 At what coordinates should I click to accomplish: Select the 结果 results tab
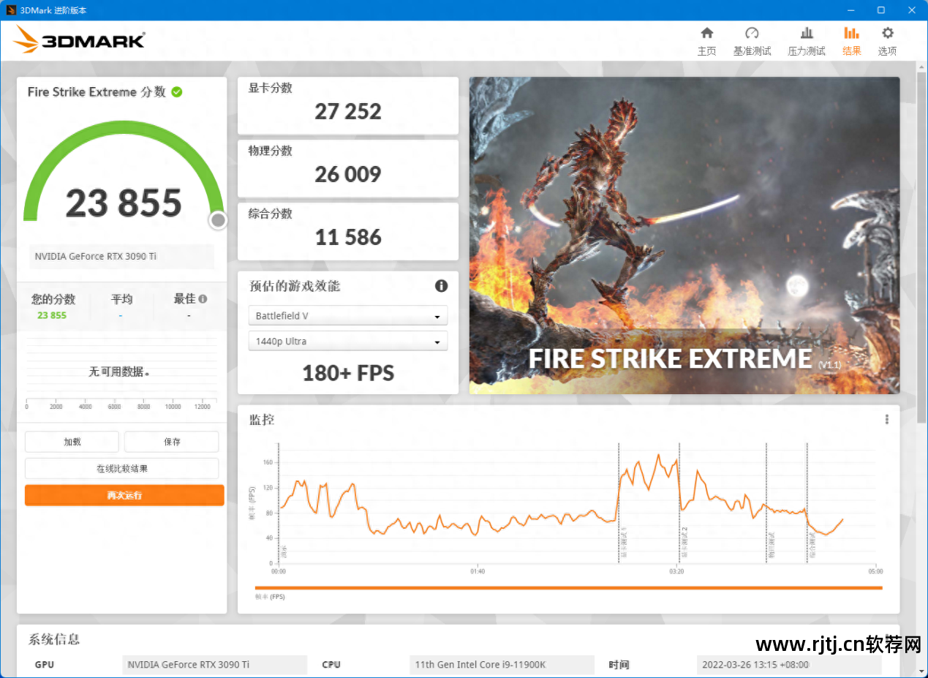tap(851, 42)
